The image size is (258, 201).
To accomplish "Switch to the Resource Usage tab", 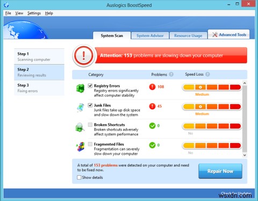I will pos(188,35).
